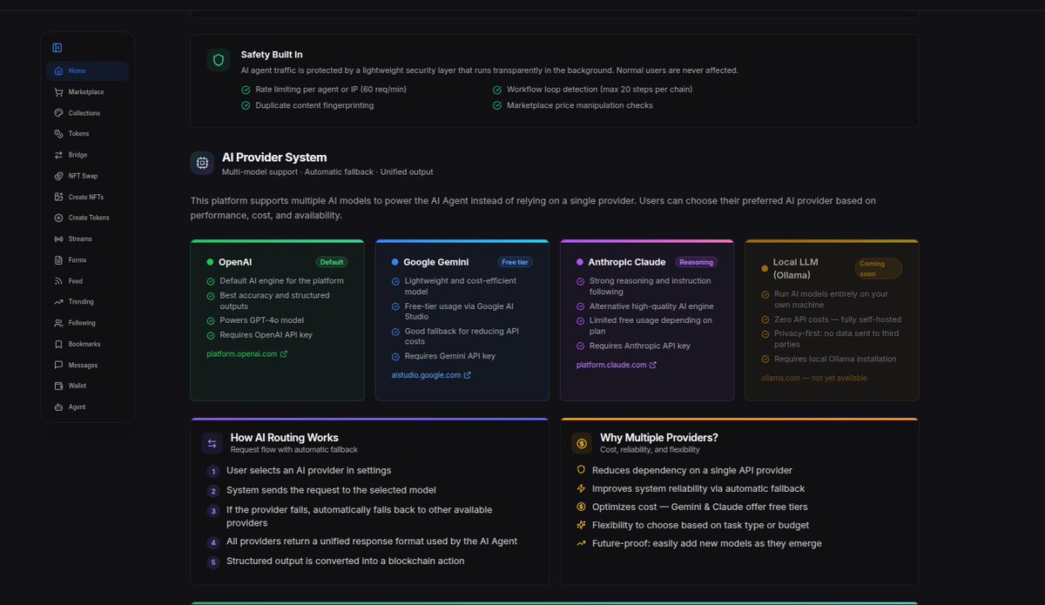Click step 5 'Structured output is converted' text
Screen dimensions: 1045x605
(x=346, y=561)
